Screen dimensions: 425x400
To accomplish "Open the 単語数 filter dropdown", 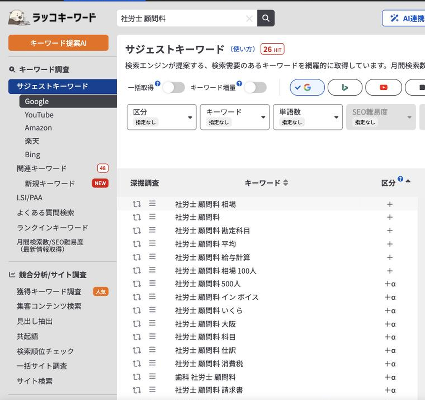I will pyautogui.click(x=308, y=117).
